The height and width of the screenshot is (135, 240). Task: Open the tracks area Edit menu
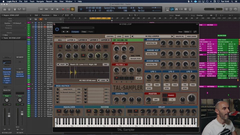point(37,15)
